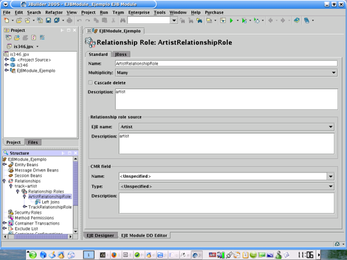
Task: Collapse the Relationships node in Structure
Action: pos(5,181)
